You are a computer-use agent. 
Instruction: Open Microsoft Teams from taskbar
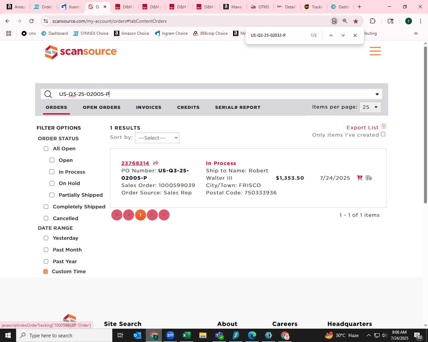pyautogui.click(x=219, y=335)
